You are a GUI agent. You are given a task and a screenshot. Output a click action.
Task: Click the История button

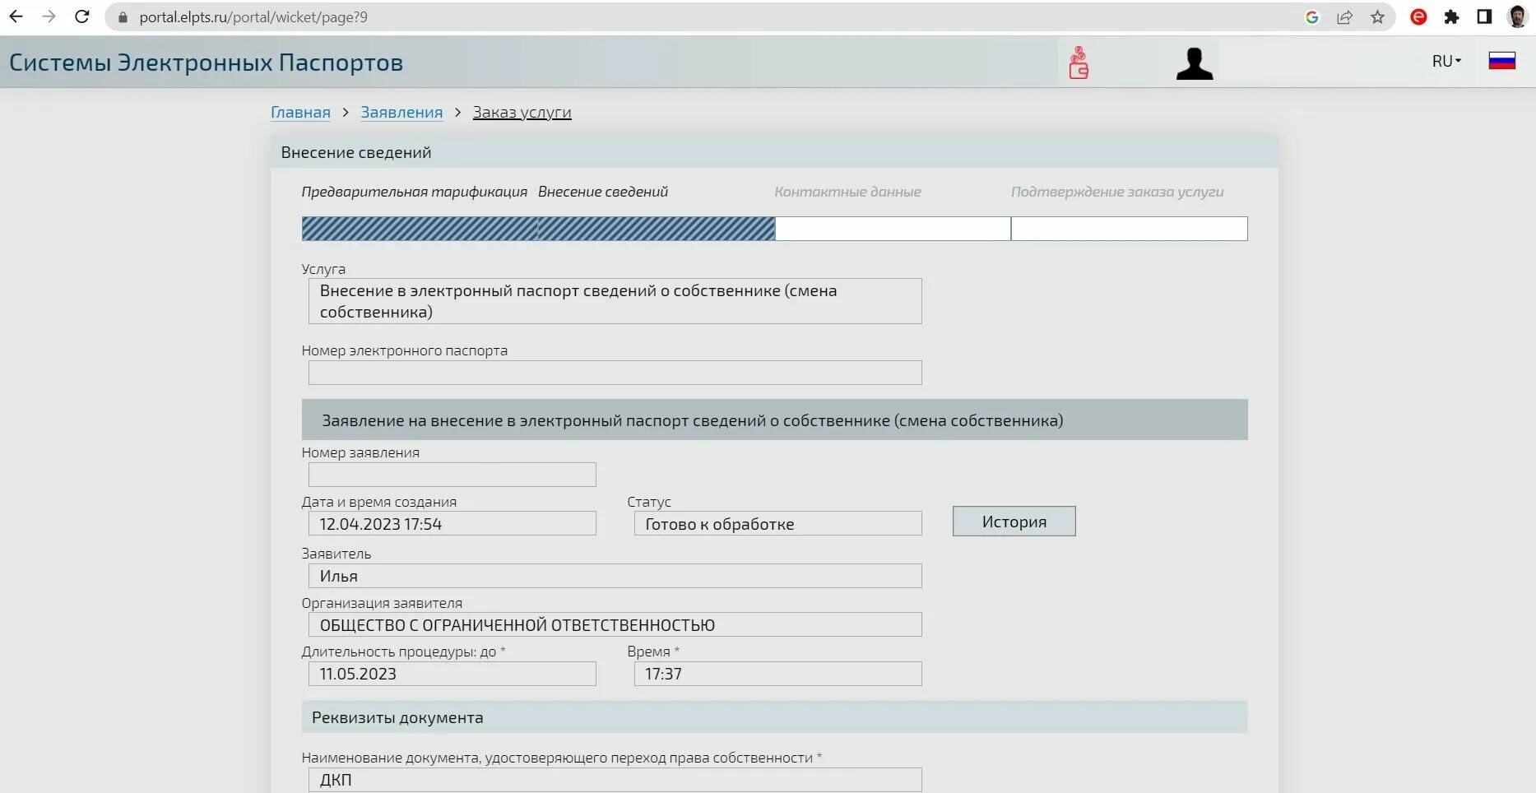(1014, 522)
